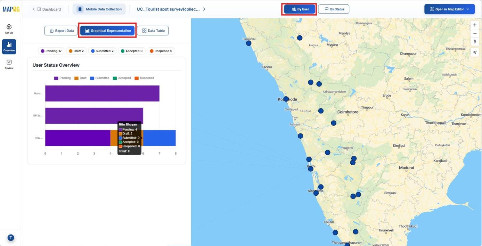The width and height of the screenshot is (482, 246).
Task: Toggle the Submitted 2 status filter
Action: [x=102, y=51]
